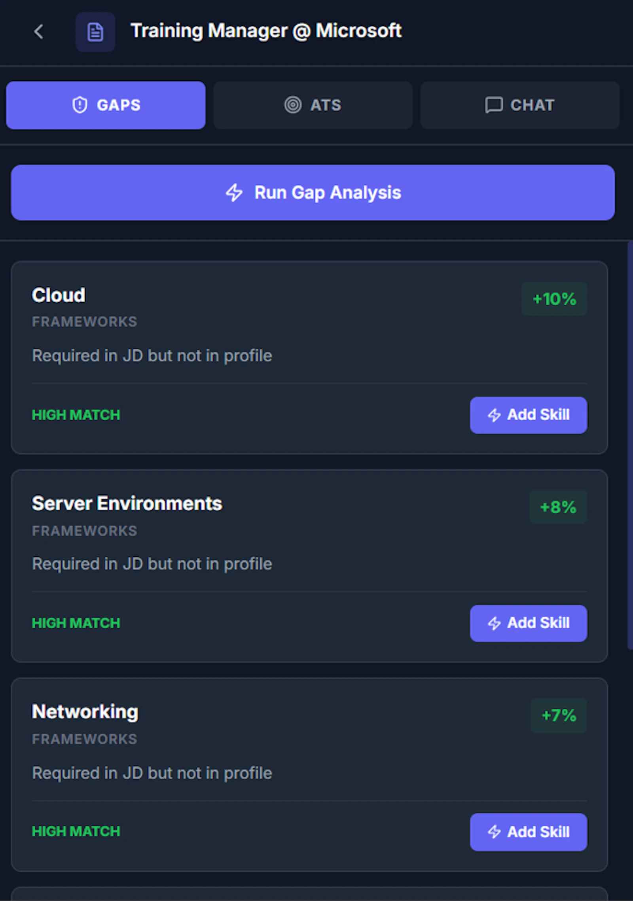
Task: Run Gap Analysis
Action: point(313,193)
